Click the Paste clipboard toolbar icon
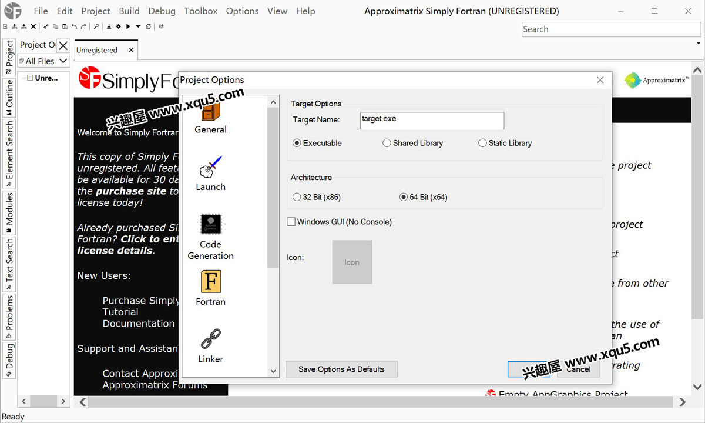The width and height of the screenshot is (705, 423). [65, 26]
